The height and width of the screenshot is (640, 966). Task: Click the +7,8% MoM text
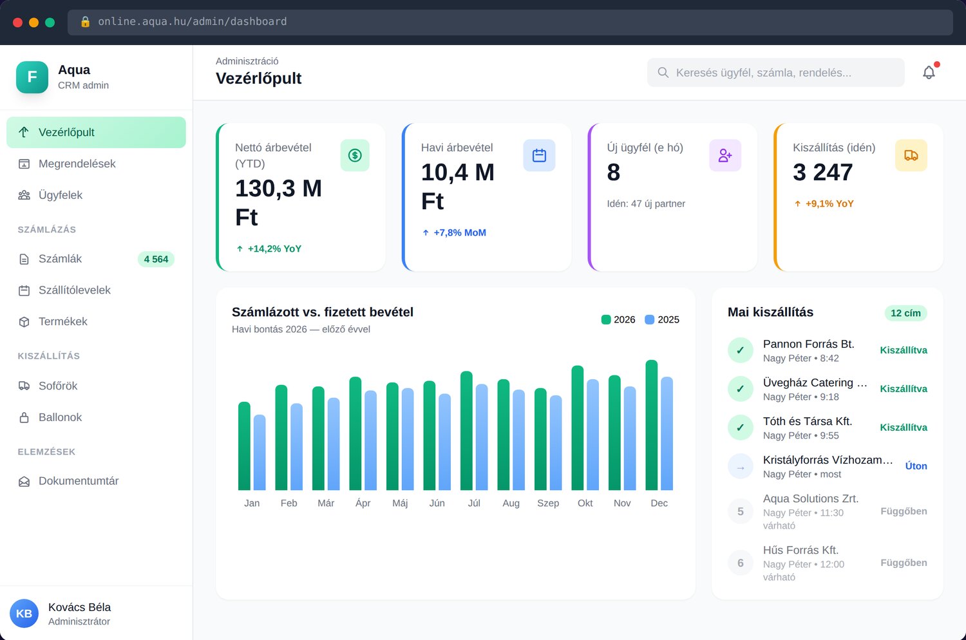tap(460, 232)
